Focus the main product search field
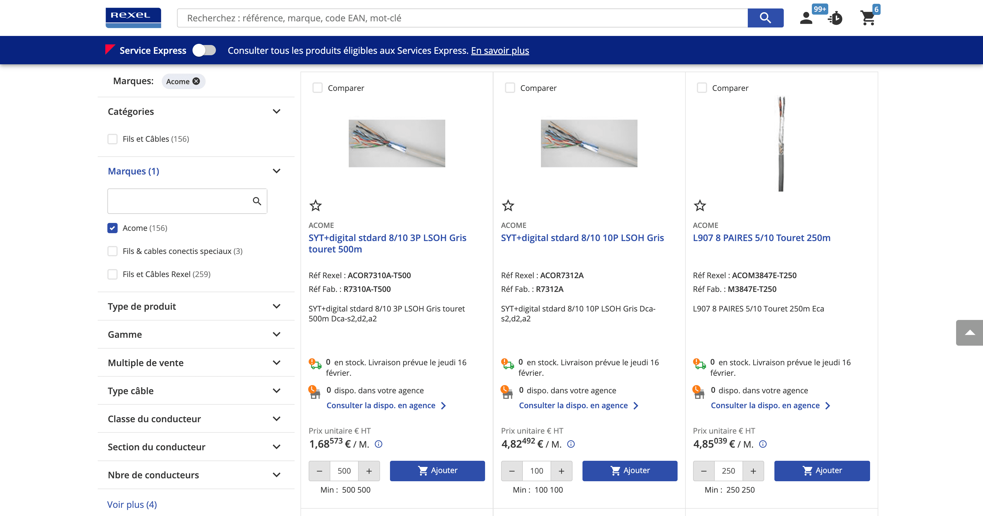This screenshot has width=983, height=516. point(462,18)
